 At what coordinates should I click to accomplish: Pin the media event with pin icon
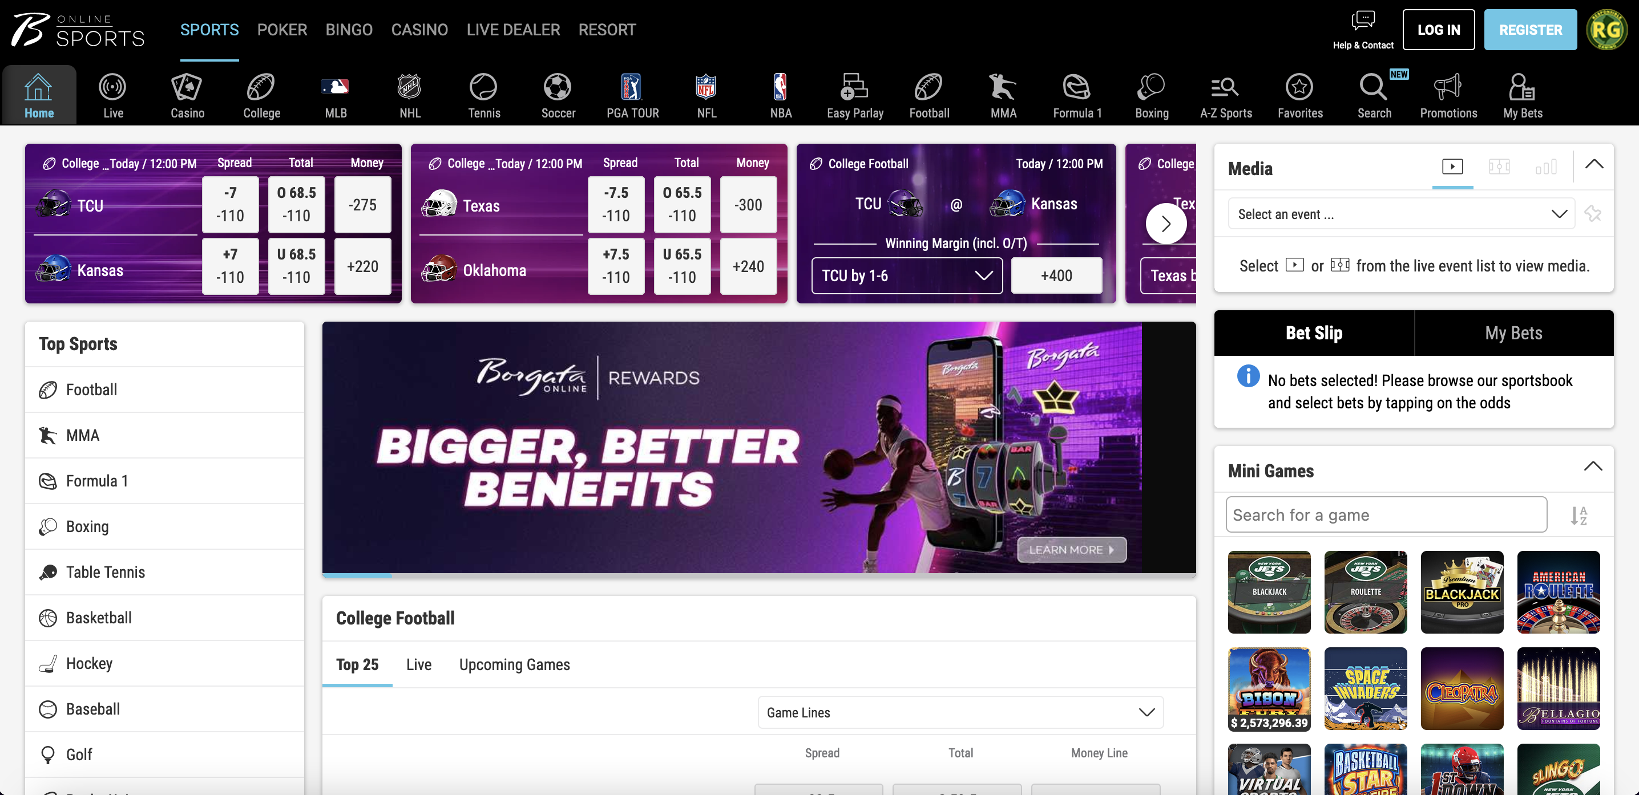coord(1593,214)
